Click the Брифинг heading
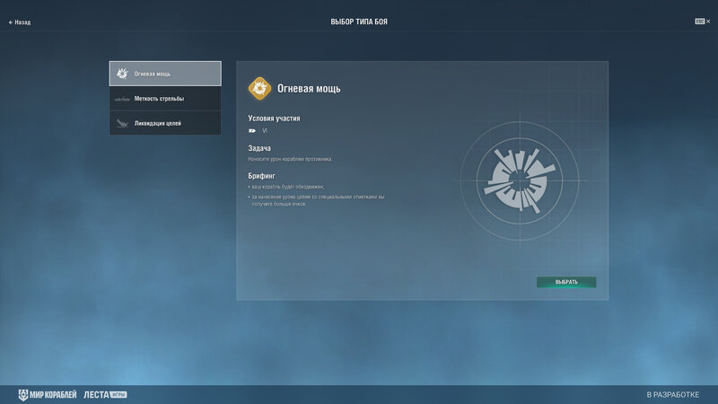This screenshot has width=718, height=404. [261, 176]
